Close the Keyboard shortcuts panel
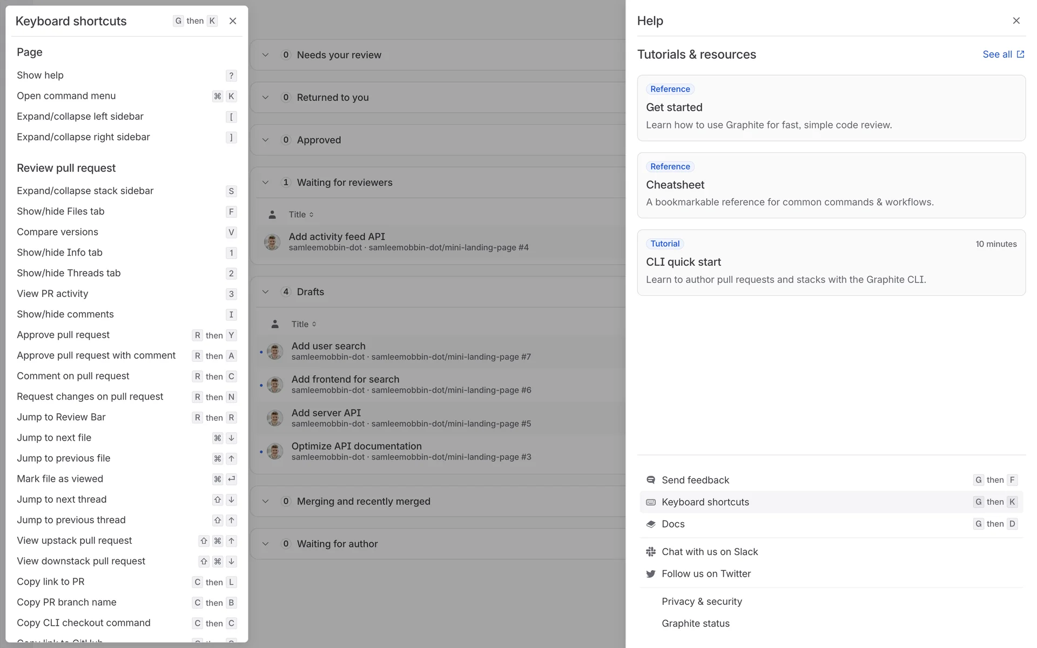The image size is (1037, 648). [233, 21]
